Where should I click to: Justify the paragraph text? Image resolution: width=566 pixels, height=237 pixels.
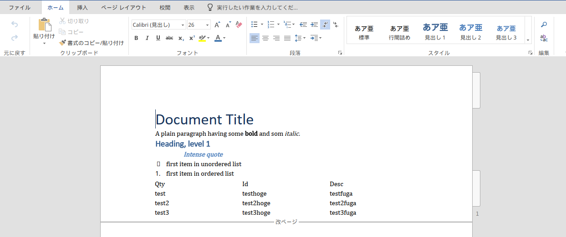287,38
